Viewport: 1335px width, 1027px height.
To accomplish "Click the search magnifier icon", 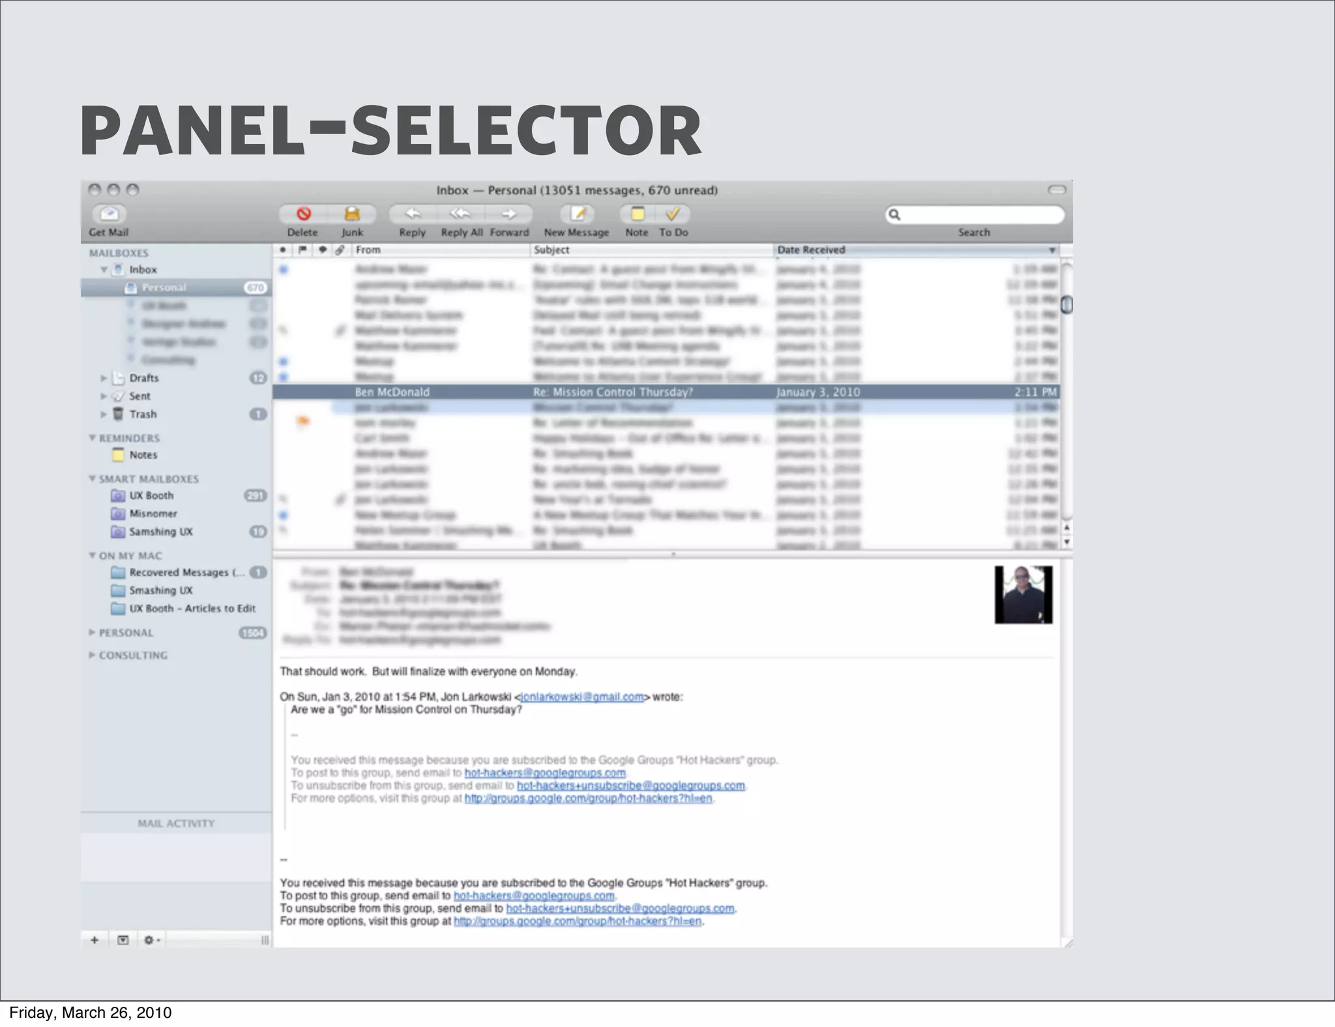I will tap(895, 214).
